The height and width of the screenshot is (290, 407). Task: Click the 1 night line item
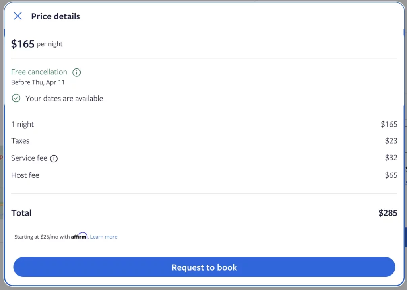23,124
